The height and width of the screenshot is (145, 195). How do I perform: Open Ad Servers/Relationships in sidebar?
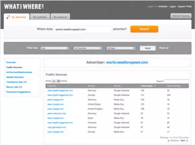(19, 72)
